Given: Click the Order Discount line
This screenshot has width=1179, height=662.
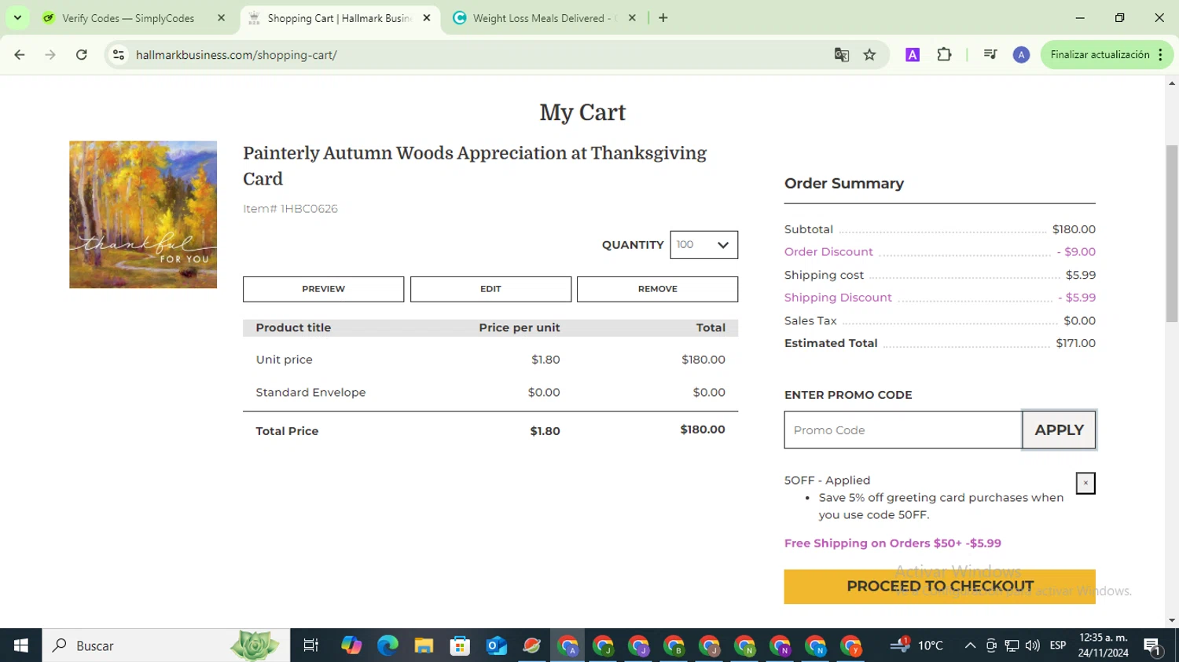Looking at the screenshot, I should point(940,252).
